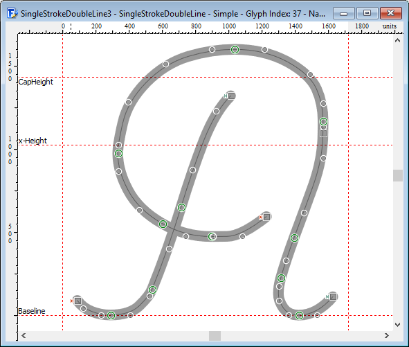Select the green on-curve point at glyph top
409x347 pixels.
[235, 49]
